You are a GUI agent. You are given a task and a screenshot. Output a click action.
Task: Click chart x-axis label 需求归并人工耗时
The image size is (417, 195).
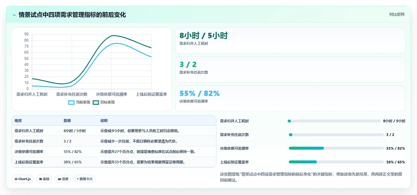point(32,94)
